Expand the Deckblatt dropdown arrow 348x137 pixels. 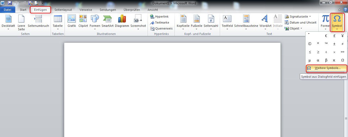coord(8,29)
